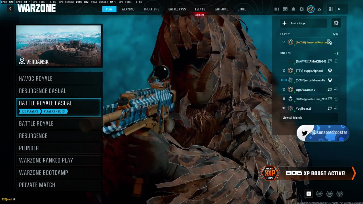Open the notifications bell

294,9
